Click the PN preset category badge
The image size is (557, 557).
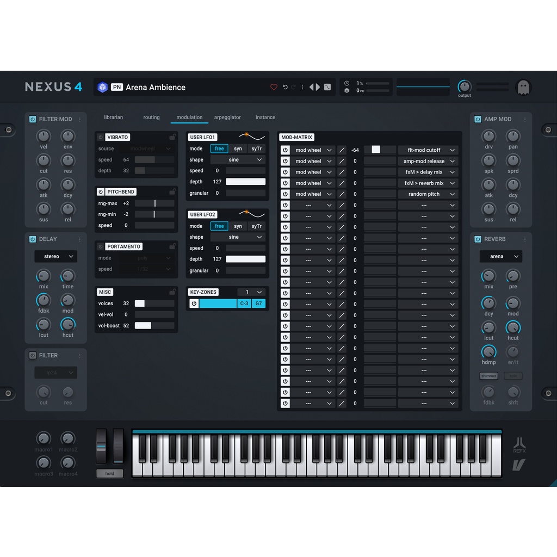click(117, 87)
